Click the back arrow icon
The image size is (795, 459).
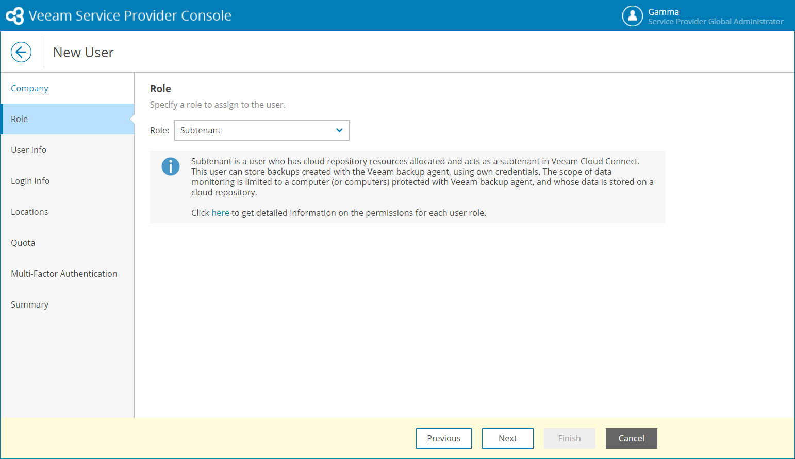point(21,52)
